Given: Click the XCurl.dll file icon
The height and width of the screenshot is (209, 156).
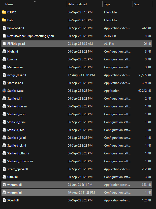Looking at the screenshot, I should click(4, 200).
